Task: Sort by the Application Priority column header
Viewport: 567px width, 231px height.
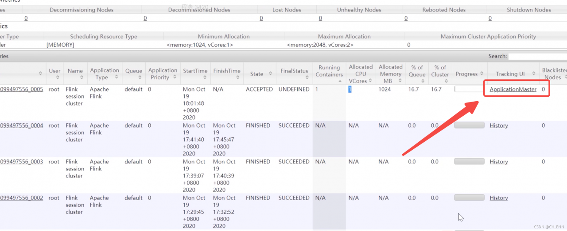Action: (x=163, y=74)
